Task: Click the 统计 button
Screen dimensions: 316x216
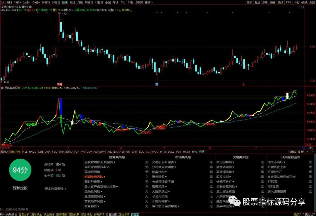Action: coord(272,2)
